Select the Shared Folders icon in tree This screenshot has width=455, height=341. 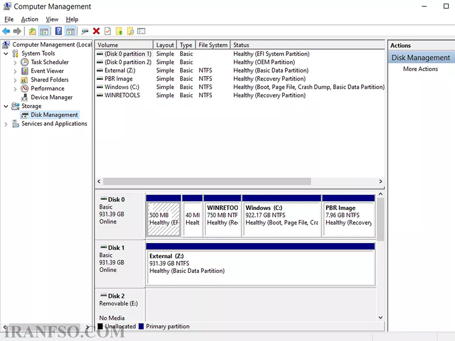click(24, 80)
